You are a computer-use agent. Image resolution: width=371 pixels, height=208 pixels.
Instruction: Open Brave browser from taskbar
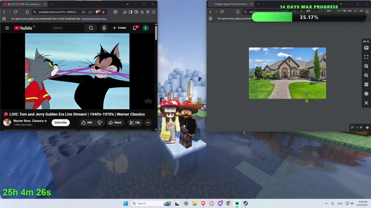click(x=203, y=203)
